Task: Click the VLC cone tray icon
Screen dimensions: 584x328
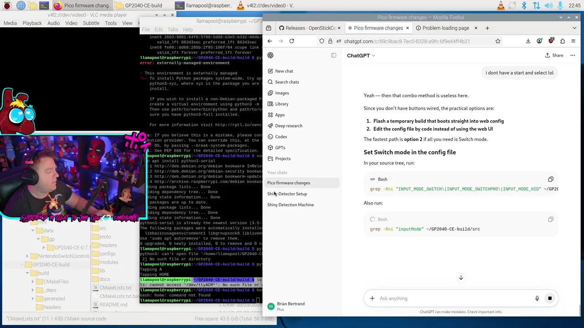Action: click(x=501, y=5)
